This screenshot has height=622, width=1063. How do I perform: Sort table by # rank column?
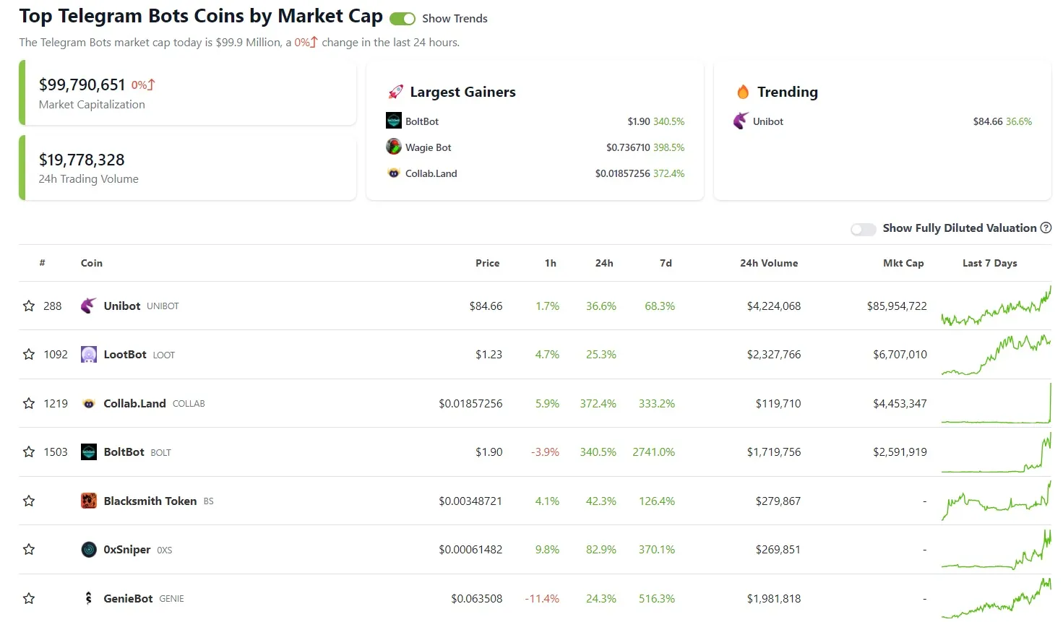coord(42,263)
